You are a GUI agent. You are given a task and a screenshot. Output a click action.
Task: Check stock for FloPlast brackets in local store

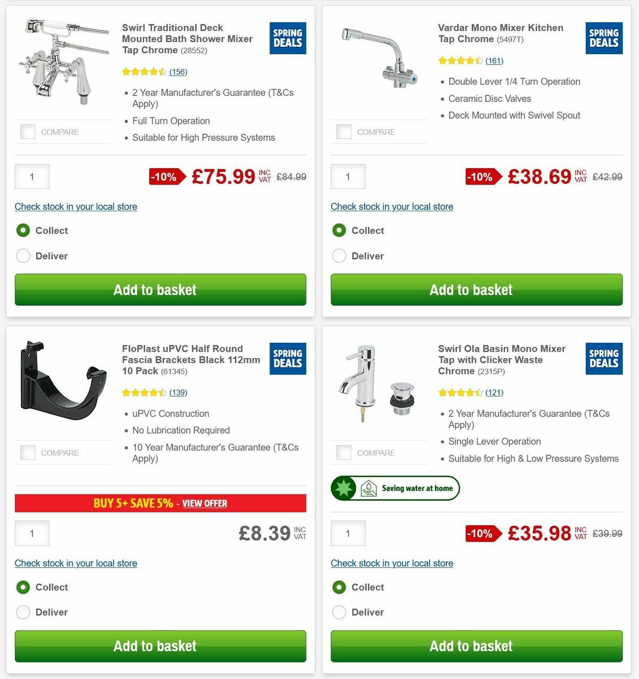tap(76, 563)
